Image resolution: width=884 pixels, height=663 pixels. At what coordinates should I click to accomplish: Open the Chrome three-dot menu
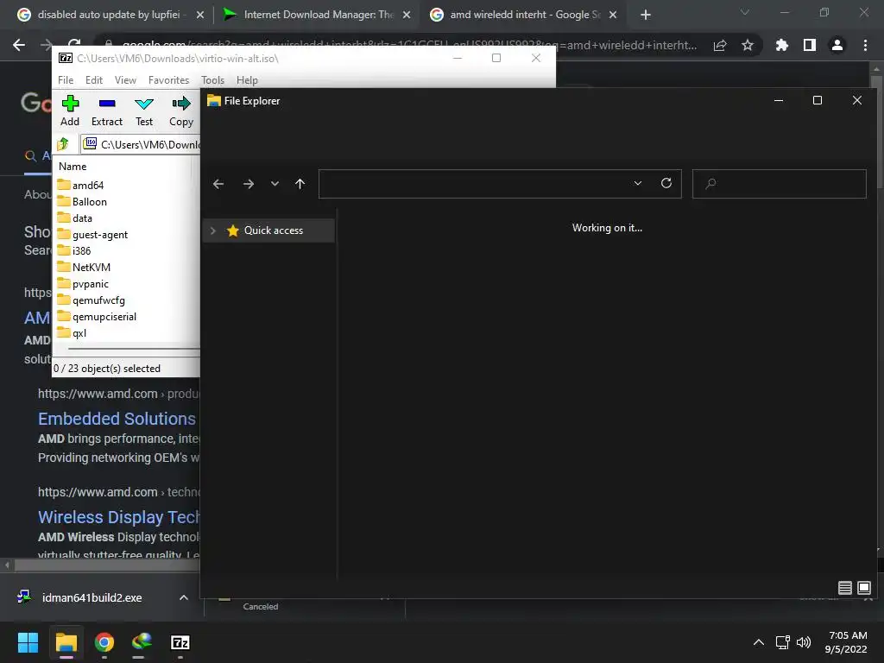[865, 45]
